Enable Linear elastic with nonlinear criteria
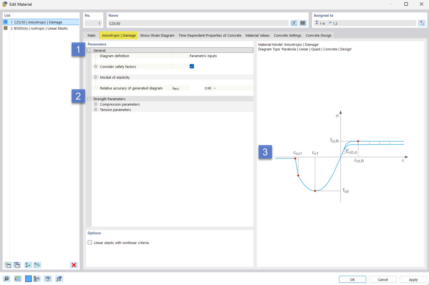The image size is (429, 285). coord(90,242)
